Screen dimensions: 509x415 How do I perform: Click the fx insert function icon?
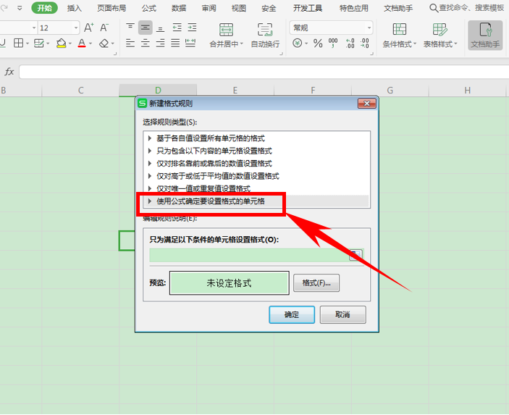coord(9,72)
